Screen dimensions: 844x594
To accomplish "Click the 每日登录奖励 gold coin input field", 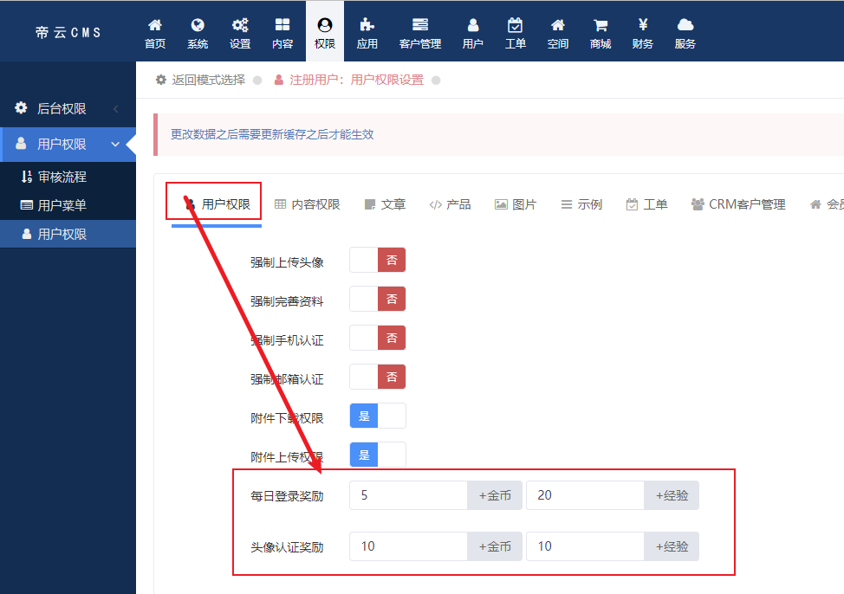I will tap(408, 495).
